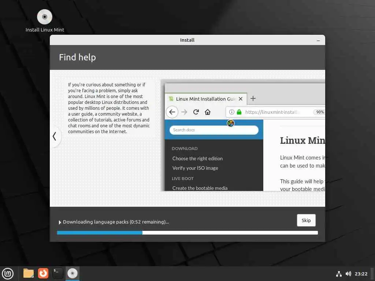Click the Install title bar
Image resolution: width=375 pixels, height=281 pixels.
(187, 40)
